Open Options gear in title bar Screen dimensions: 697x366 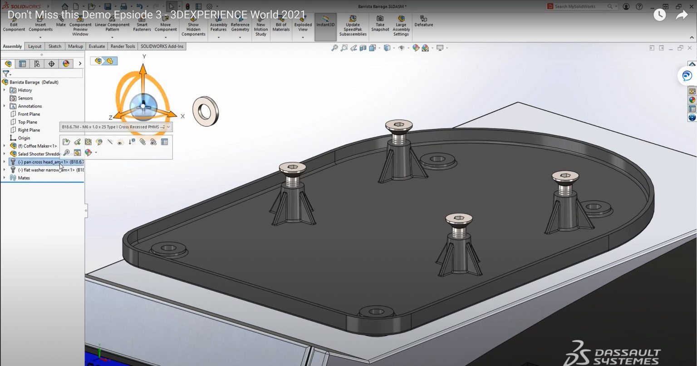coord(210,6)
